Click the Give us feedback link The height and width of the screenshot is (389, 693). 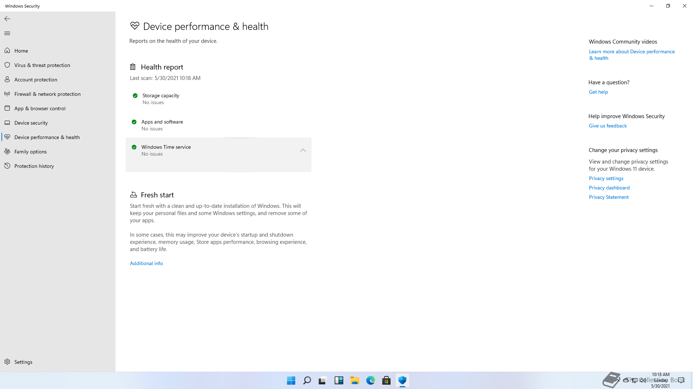[607, 126]
